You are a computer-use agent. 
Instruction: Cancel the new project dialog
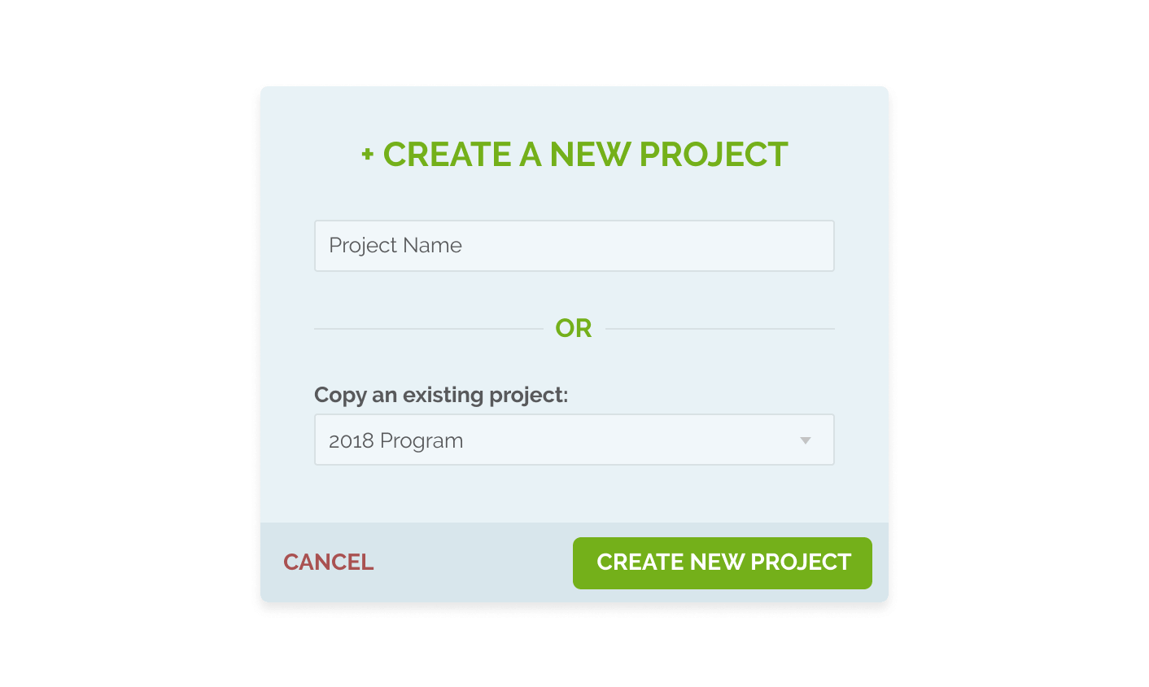[x=328, y=562]
